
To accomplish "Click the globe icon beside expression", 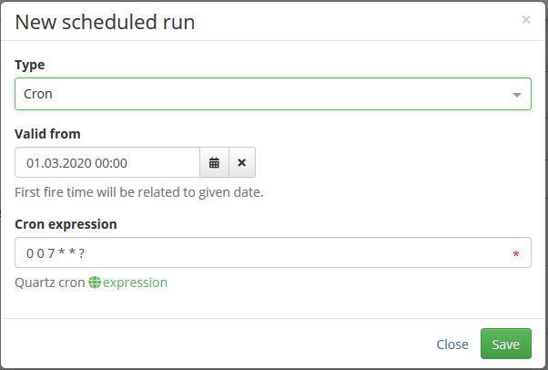I will (x=95, y=283).
